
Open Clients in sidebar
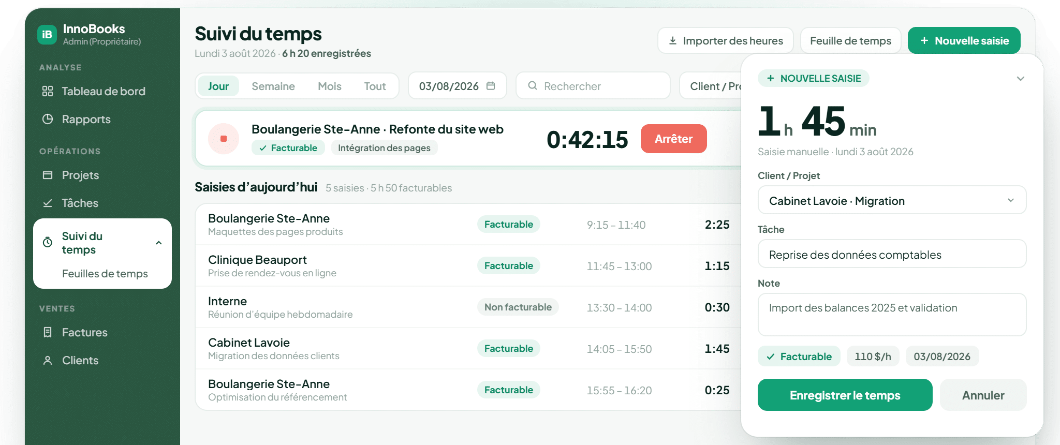(102, 360)
